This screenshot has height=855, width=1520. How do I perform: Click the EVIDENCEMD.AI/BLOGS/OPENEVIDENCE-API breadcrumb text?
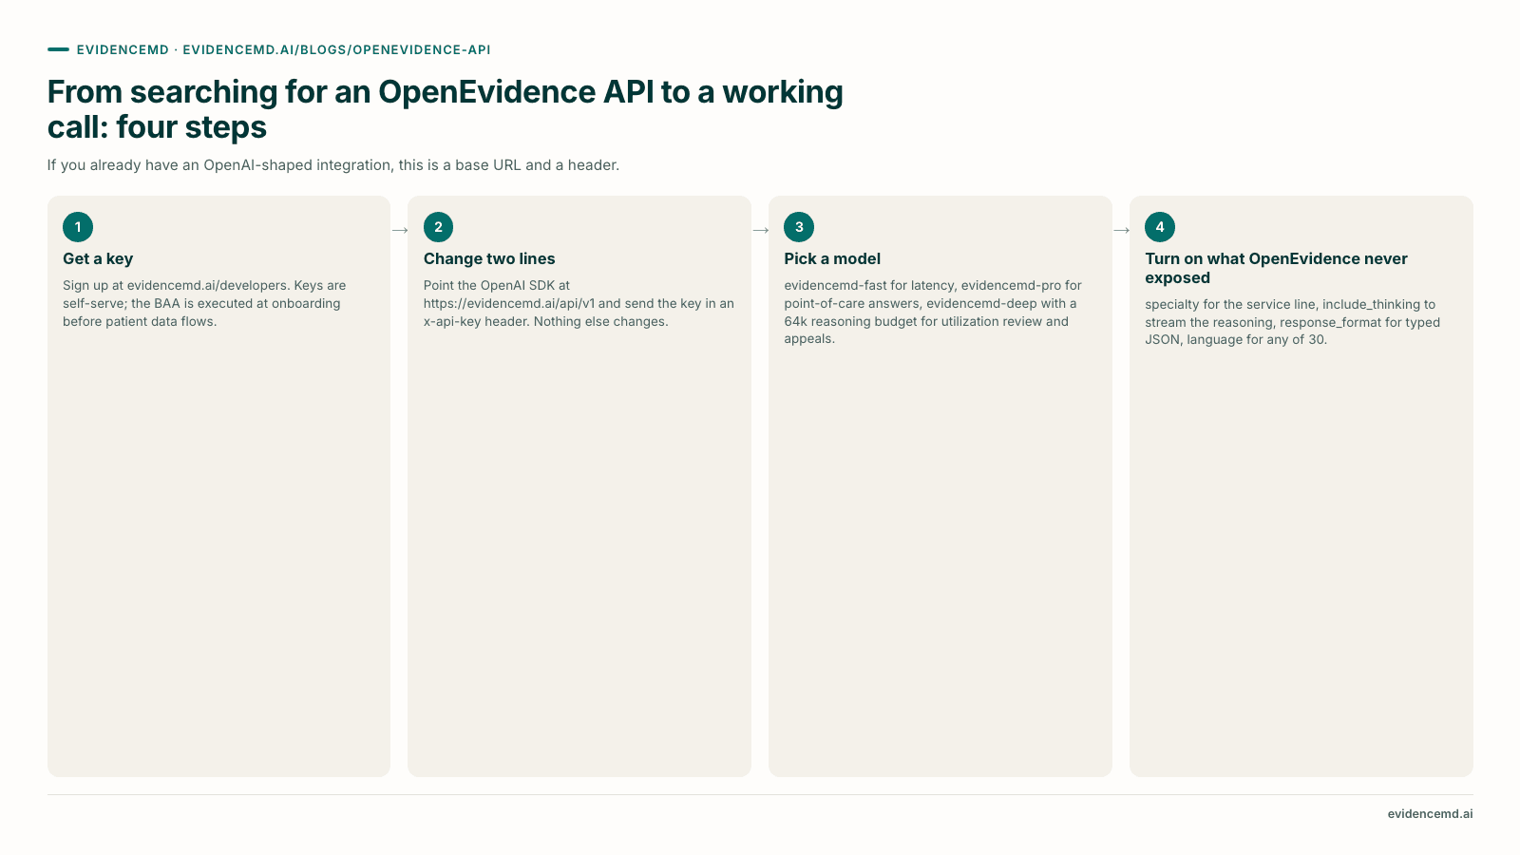click(336, 49)
